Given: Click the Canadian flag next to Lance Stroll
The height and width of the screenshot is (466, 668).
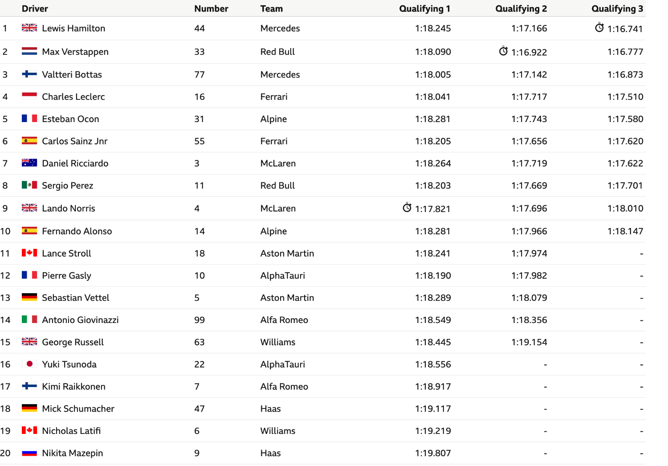Looking at the screenshot, I should click(x=29, y=253).
